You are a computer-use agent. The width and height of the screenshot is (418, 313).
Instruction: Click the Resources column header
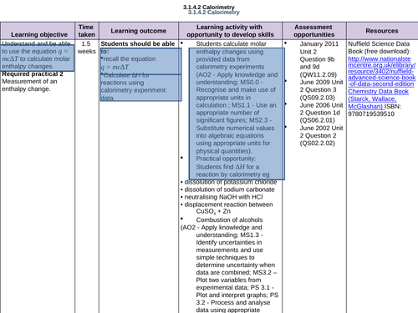pyautogui.click(x=382, y=31)
